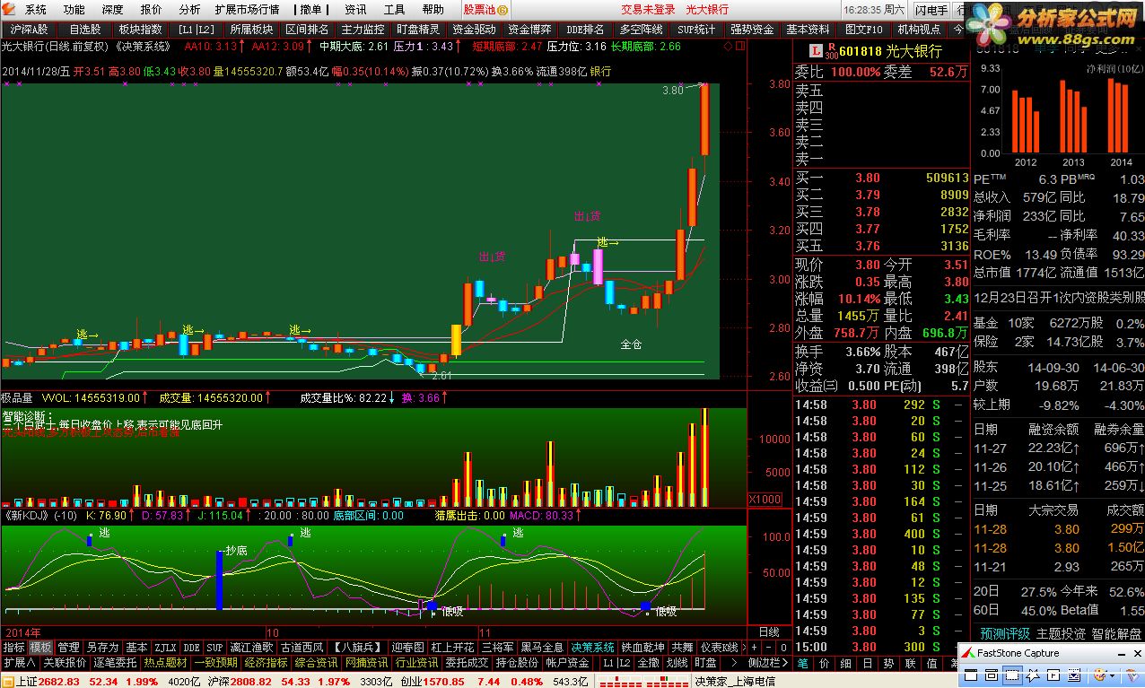Open the 热点题材 info tab
This screenshot has width=1145, height=688.
(166, 663)
